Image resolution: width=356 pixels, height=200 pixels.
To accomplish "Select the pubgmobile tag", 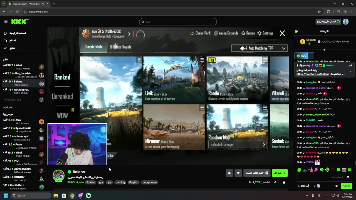I will click(x=150, y=182).
